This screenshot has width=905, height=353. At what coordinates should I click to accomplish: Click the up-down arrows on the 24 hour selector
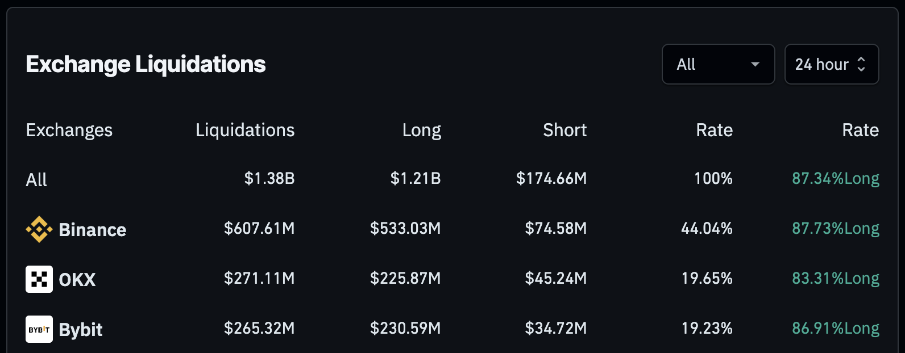pos(861,64)
